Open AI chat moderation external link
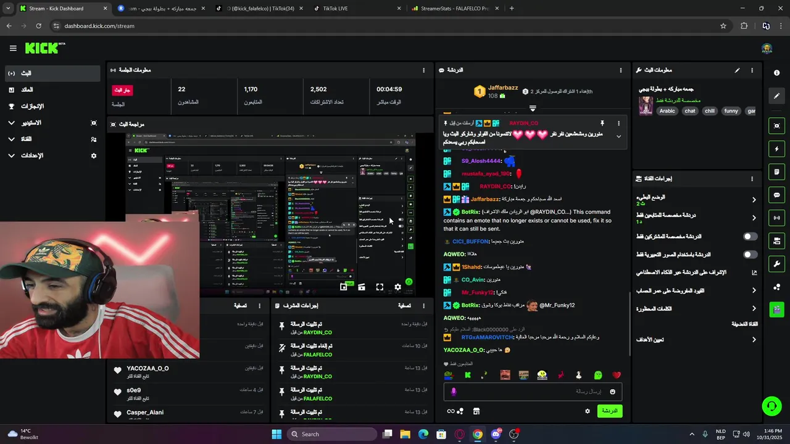790x444 pixels. [x=754, y=273]
